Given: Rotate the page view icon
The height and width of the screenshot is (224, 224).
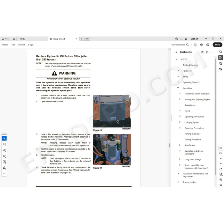Looking at the screenshot, I should [x=220, y=169].
